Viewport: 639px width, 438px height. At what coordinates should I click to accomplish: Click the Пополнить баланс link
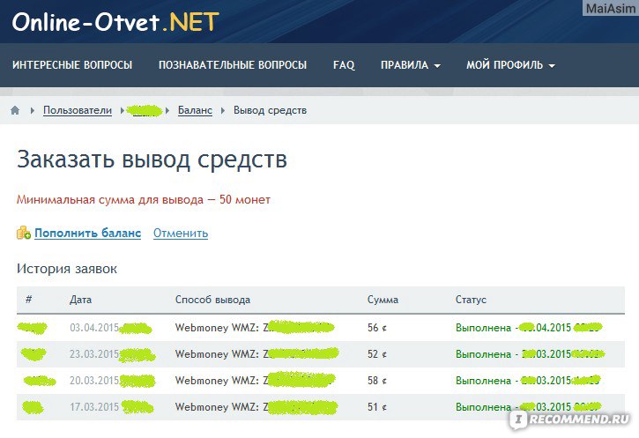click(87, 233)
